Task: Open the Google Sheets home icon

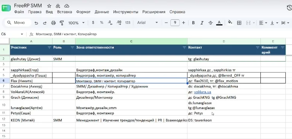Action: click(x=6, y=8)
